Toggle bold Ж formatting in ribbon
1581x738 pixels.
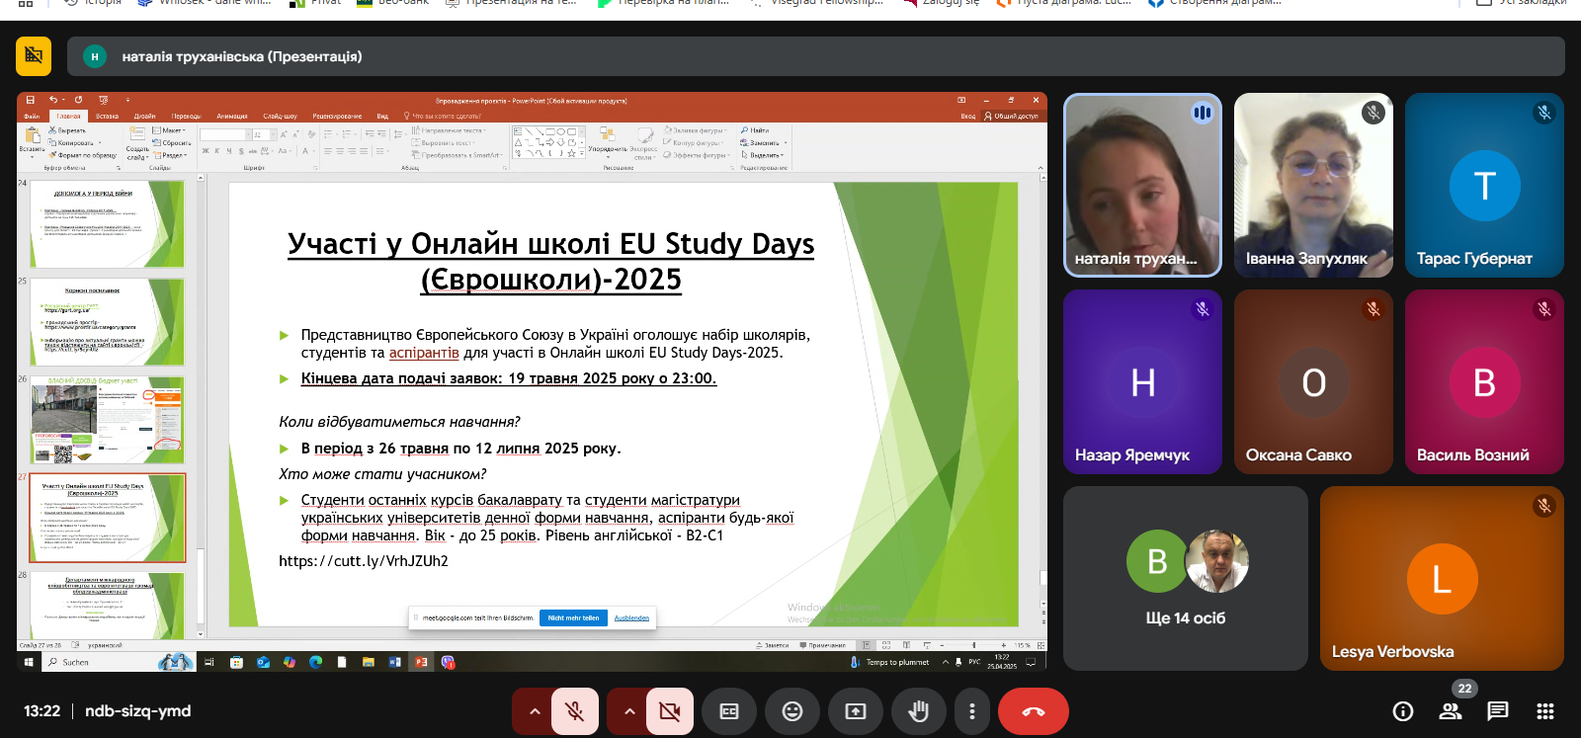click(x=206, y=151)
